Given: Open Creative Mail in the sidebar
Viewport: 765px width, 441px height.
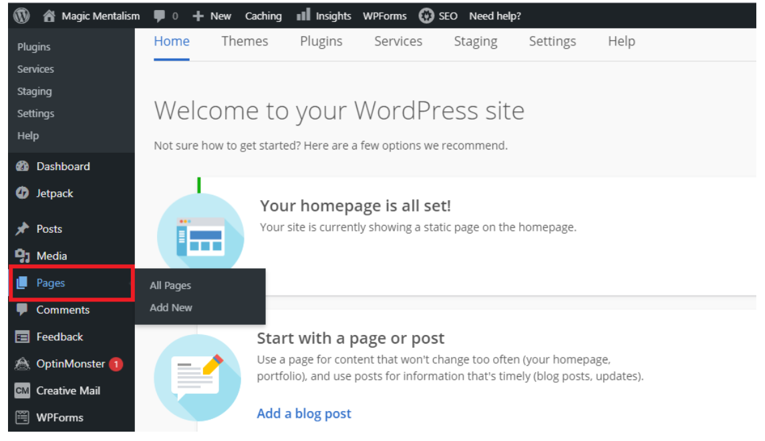Looking at the screenshot, I should pyautogui.click(x=68, y=391).
